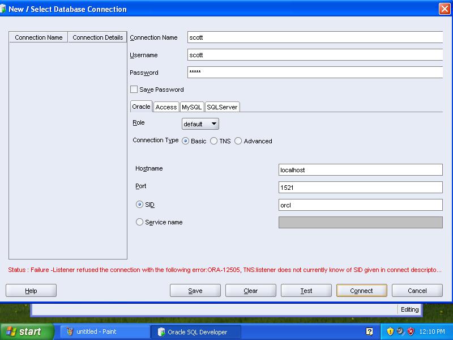Click the yellow warning shield tray icon
The width and height of the screenshot is (453, 340).
click(390, 331)
